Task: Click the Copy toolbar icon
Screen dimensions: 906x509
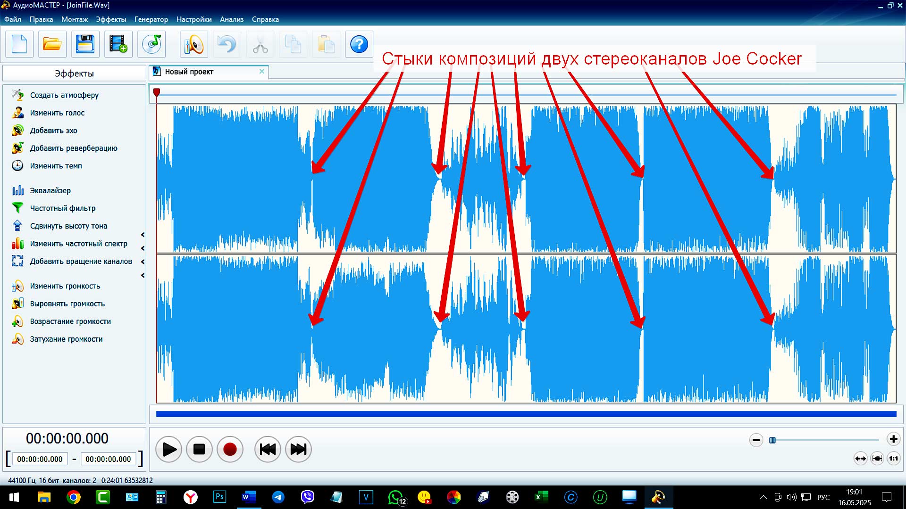Action: 293,44
